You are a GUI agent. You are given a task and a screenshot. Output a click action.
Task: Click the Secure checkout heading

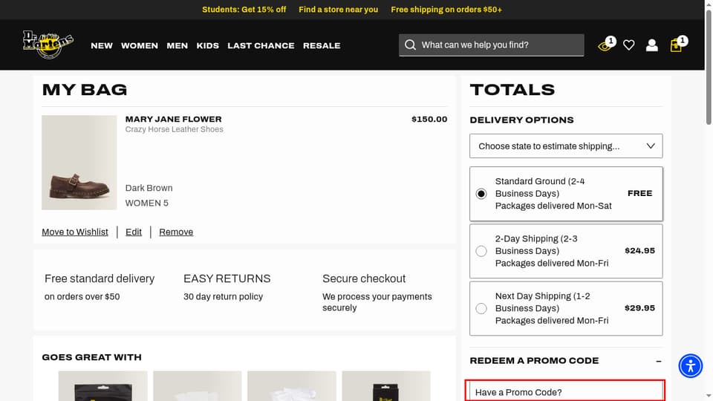click(x=364, y=278)
